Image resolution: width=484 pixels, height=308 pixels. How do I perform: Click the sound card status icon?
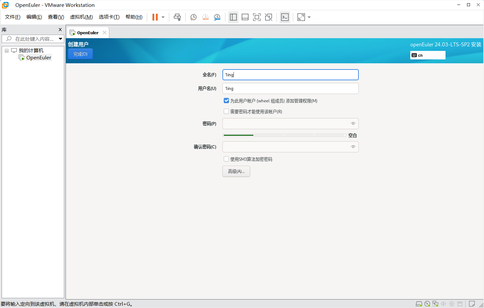pos(444,304)
